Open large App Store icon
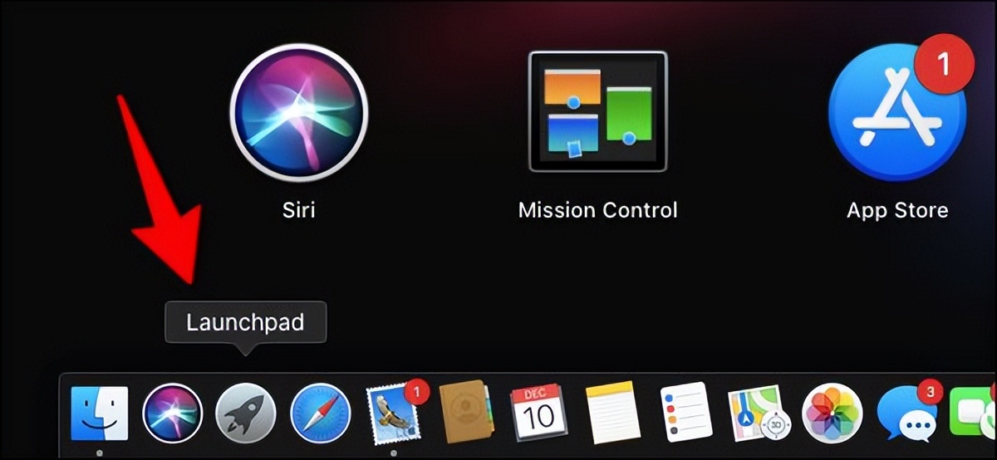 click(x=897, y=110)
